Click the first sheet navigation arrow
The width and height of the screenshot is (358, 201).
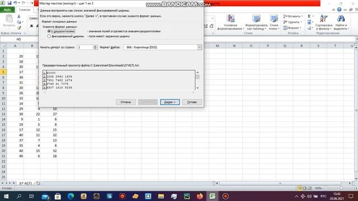coord(2,183)
